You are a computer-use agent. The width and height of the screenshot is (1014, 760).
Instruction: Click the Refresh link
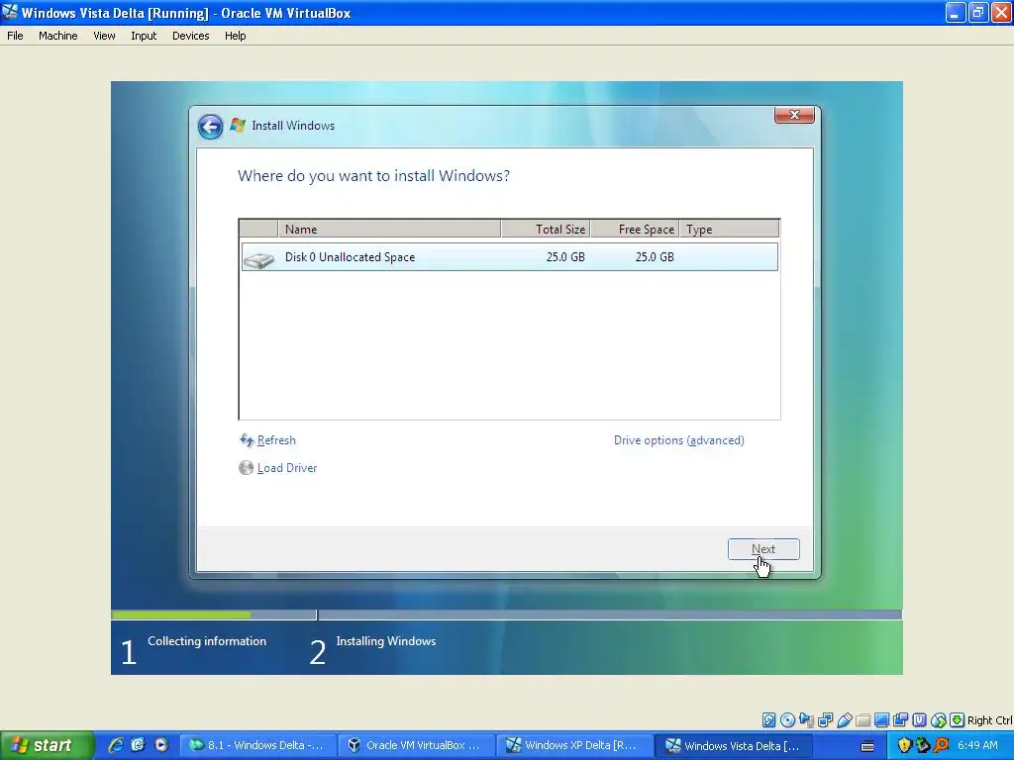(x=276, y=440)
